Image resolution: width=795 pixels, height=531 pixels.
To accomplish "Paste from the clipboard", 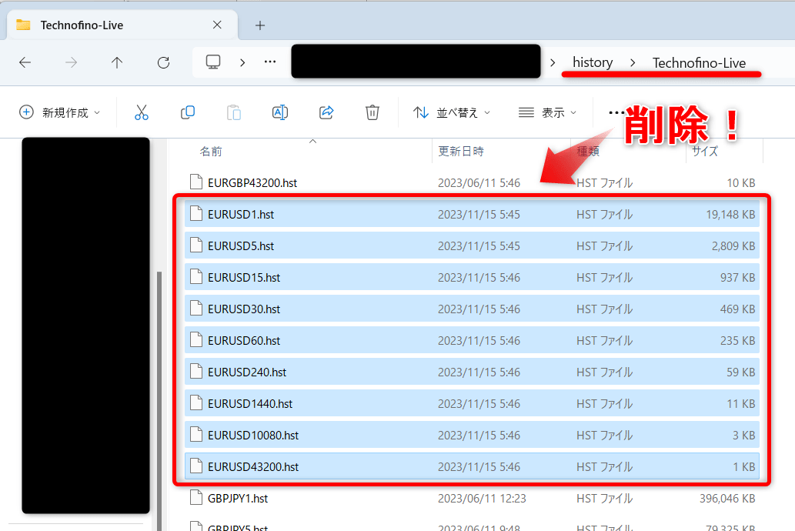I will click(233, 112).
